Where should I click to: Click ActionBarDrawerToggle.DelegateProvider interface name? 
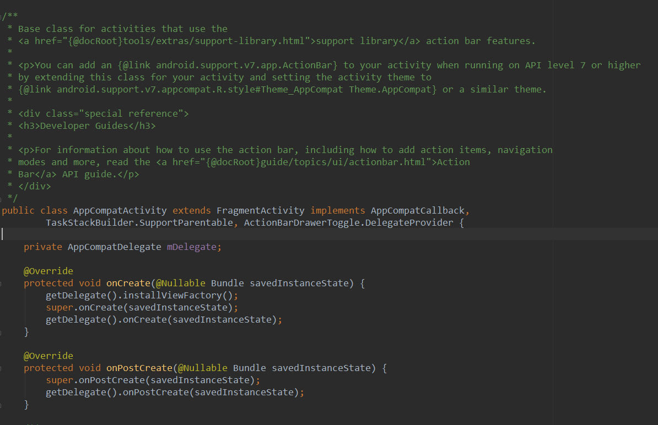click(x=349, y=222)
